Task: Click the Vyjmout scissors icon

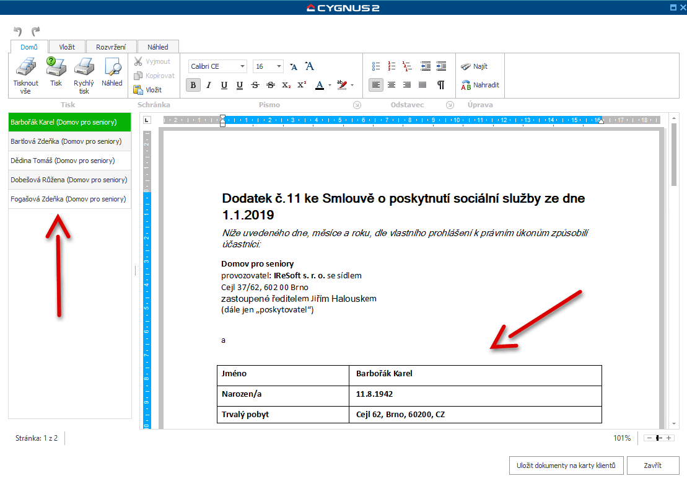Action: (138, 61)
